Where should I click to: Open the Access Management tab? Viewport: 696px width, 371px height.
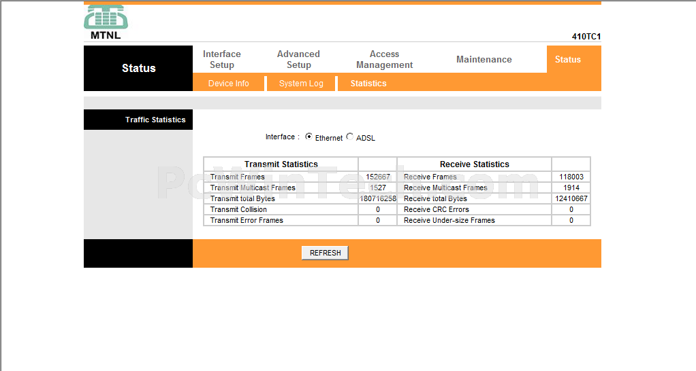click(384, 59)
